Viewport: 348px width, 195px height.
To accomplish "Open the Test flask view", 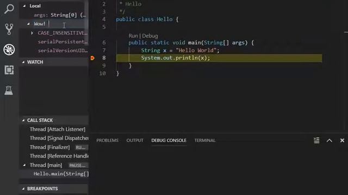I will coord(9,90).
